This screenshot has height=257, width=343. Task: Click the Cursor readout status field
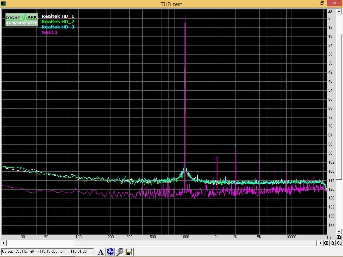(47, 251)
